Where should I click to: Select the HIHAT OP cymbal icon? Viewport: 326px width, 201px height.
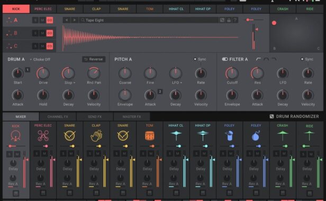(x=203, y=135)
